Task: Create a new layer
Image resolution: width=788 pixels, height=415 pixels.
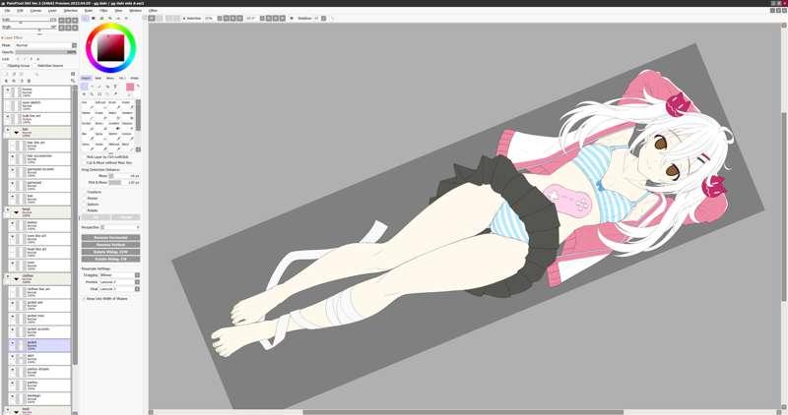Action: pos(7,74)
